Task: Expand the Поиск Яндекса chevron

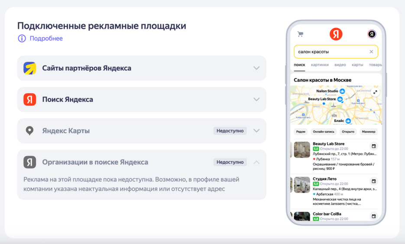Action: pos(256,99)
